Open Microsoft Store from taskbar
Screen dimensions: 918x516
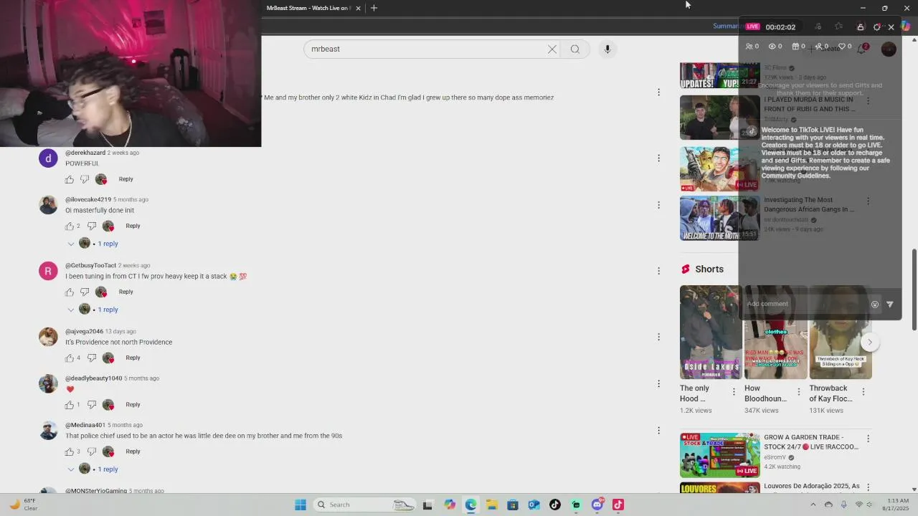click(x=513, y=505)
